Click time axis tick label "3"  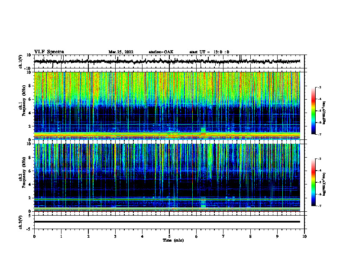115,236
